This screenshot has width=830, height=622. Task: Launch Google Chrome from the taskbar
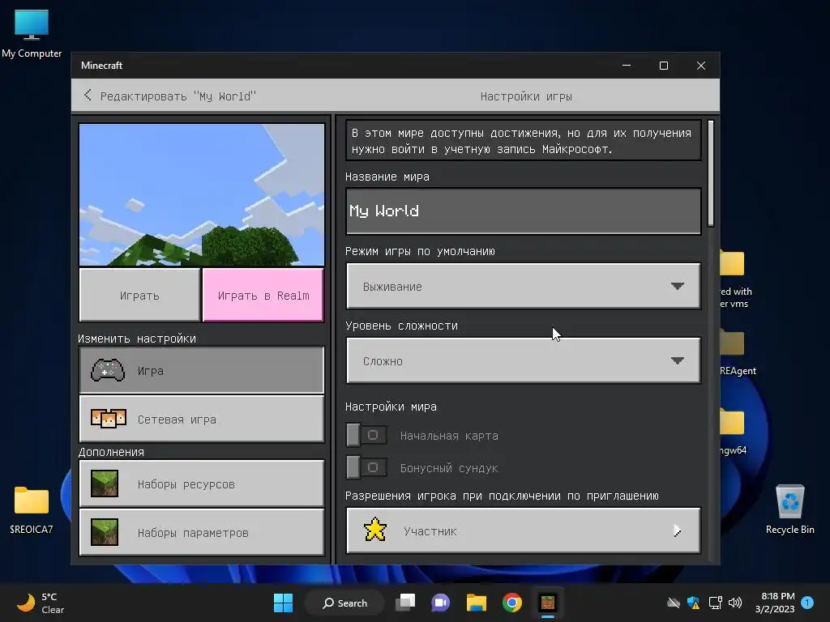pos(512,603)
